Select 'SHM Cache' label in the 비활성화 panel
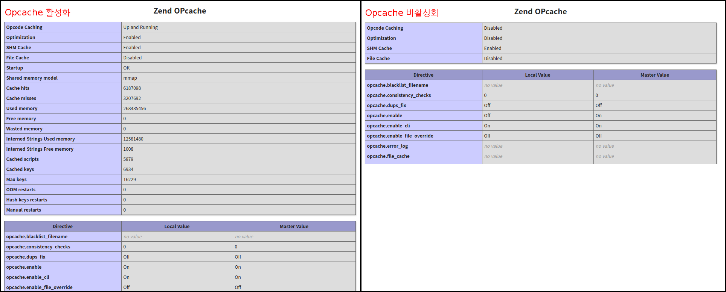The height and width of the screenshot is (292, 726). click(380, 48)
